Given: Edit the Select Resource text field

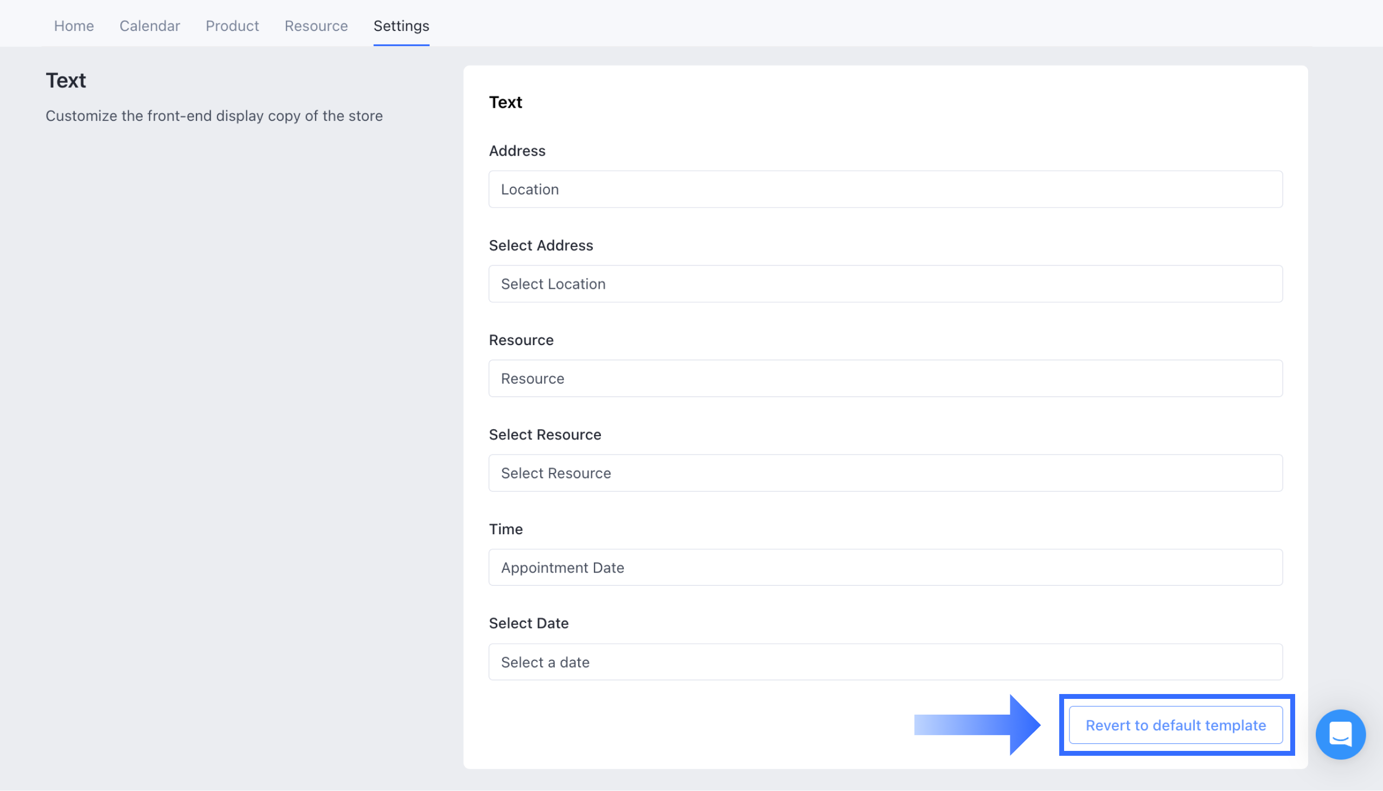Looking at the screenshot, I should tap(885, 472).
